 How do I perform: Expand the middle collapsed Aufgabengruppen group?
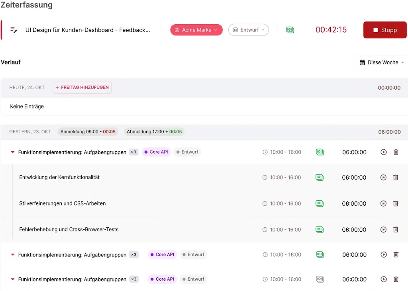(12, 255)
